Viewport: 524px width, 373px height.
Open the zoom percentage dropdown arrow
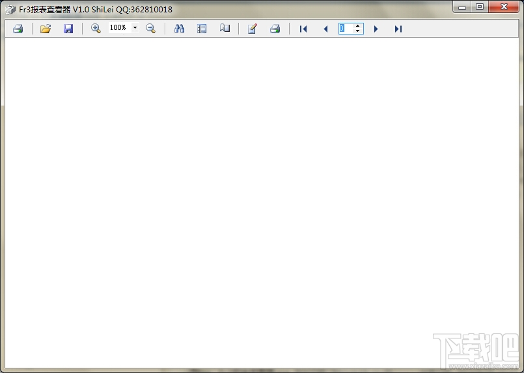(135, 27)
